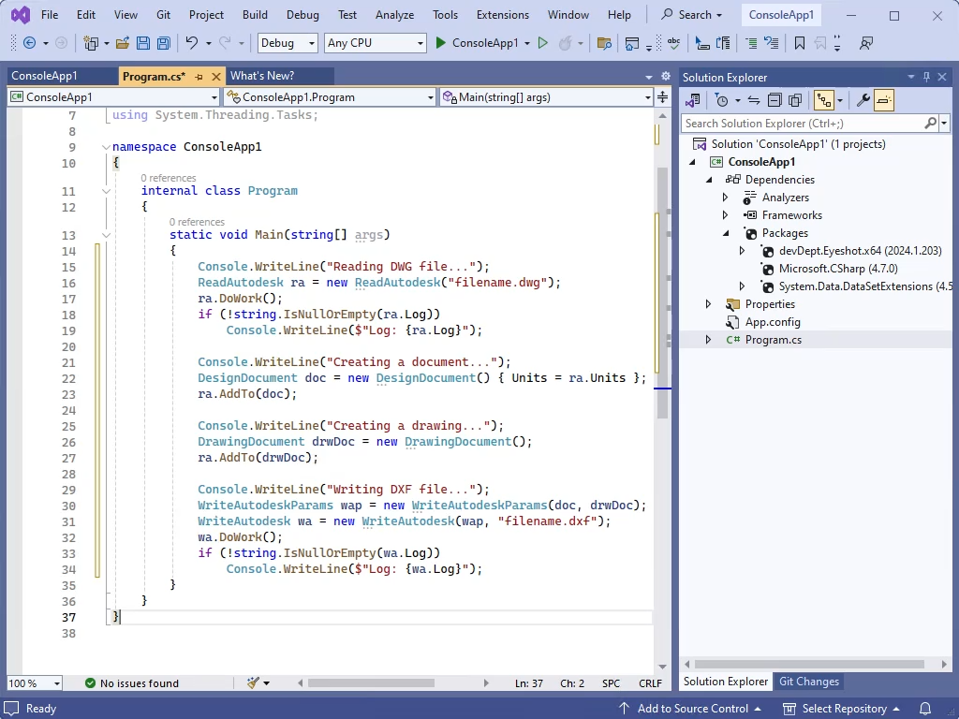The image size is (959, 719).
Task: Open a file with the folder icon
Action: pos(123,43)
